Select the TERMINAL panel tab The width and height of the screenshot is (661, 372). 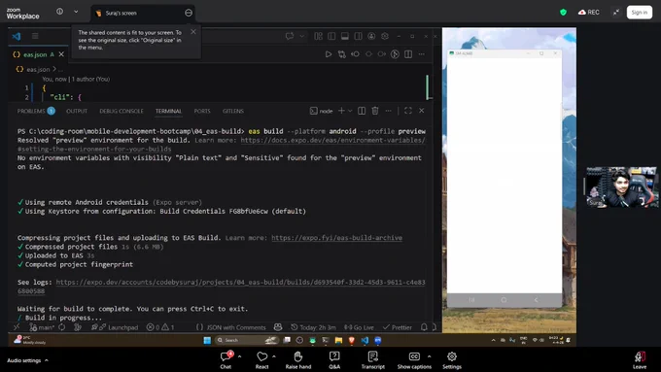pyautogui.click(x=168, y=111)
